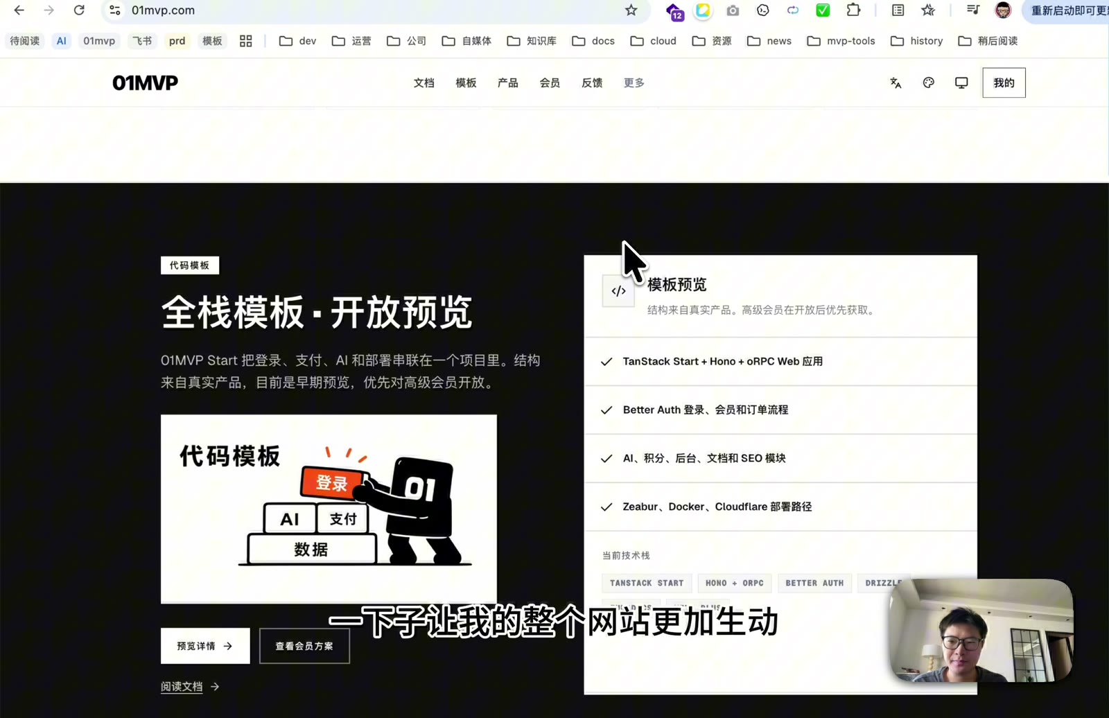
Task: Click the code brackets icon beside 模板预览
Action: pyautogui.click(x=618, y=291)
